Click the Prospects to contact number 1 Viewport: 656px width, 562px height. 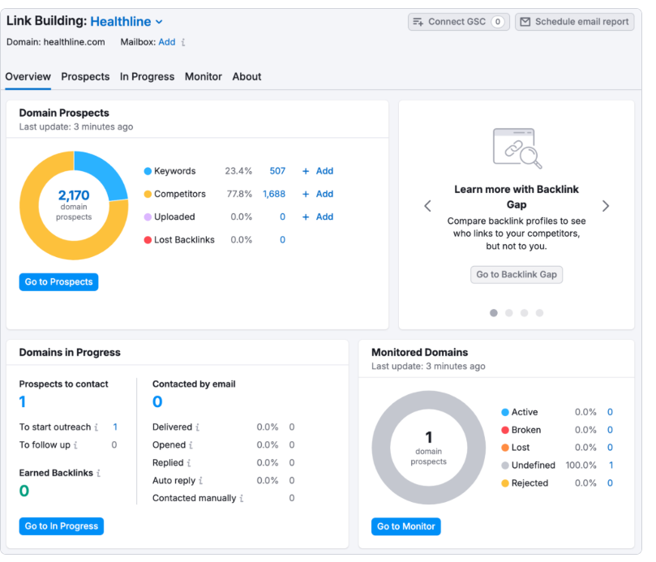point(23,401)
